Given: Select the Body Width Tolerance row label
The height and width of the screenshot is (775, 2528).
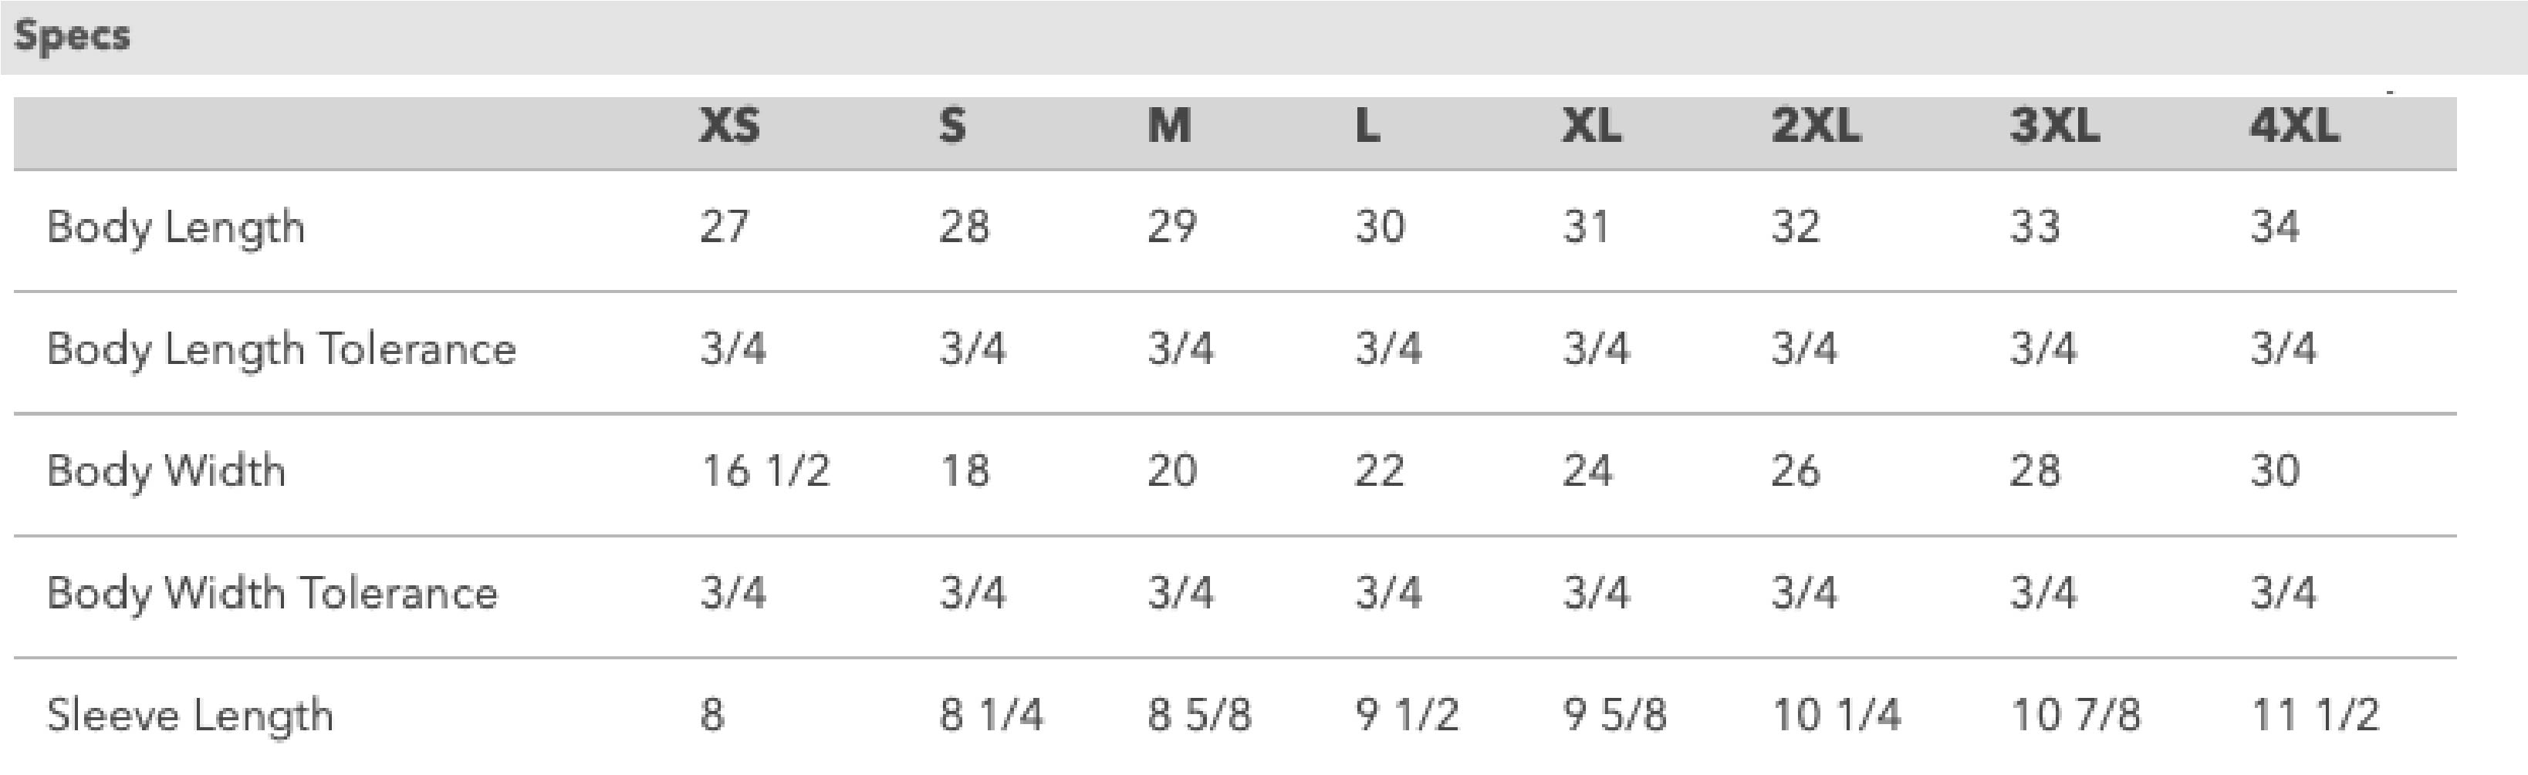Looking at the screenshot, I should [272, 592].
